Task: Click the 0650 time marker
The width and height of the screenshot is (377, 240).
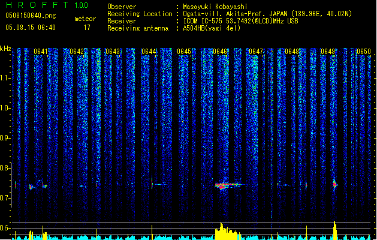Action: [364, 52]
